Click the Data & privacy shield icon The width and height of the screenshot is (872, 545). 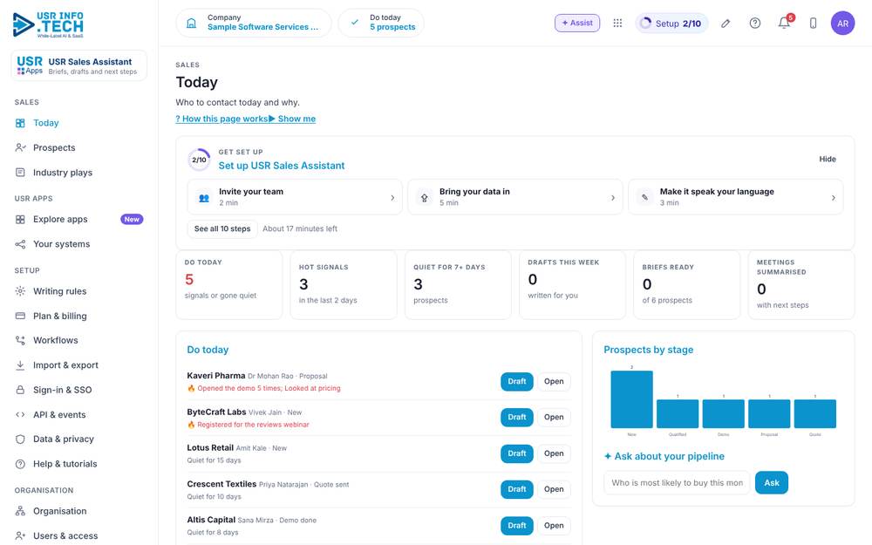pyautogui.click(x=20, y=439)
